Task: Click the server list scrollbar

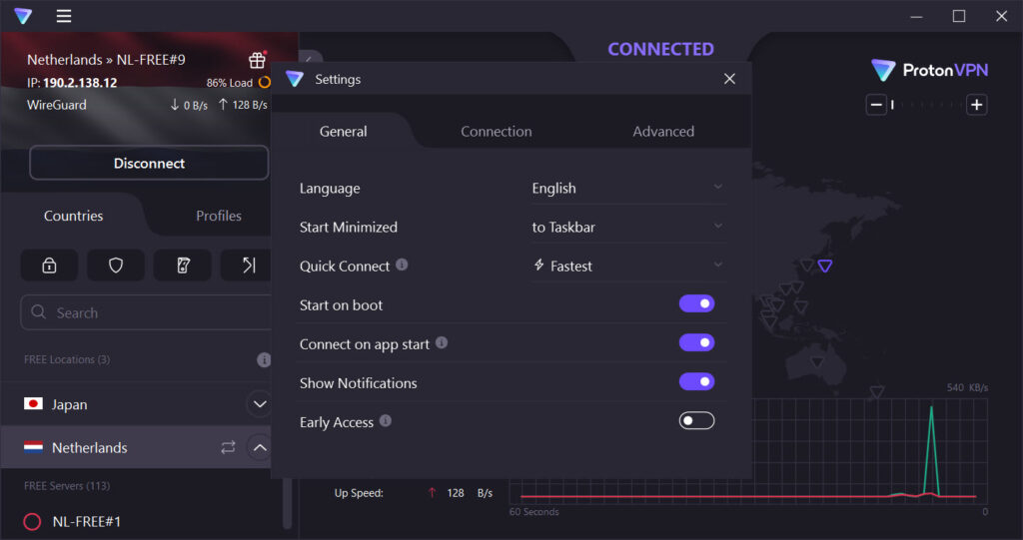Action: (287, 502)
